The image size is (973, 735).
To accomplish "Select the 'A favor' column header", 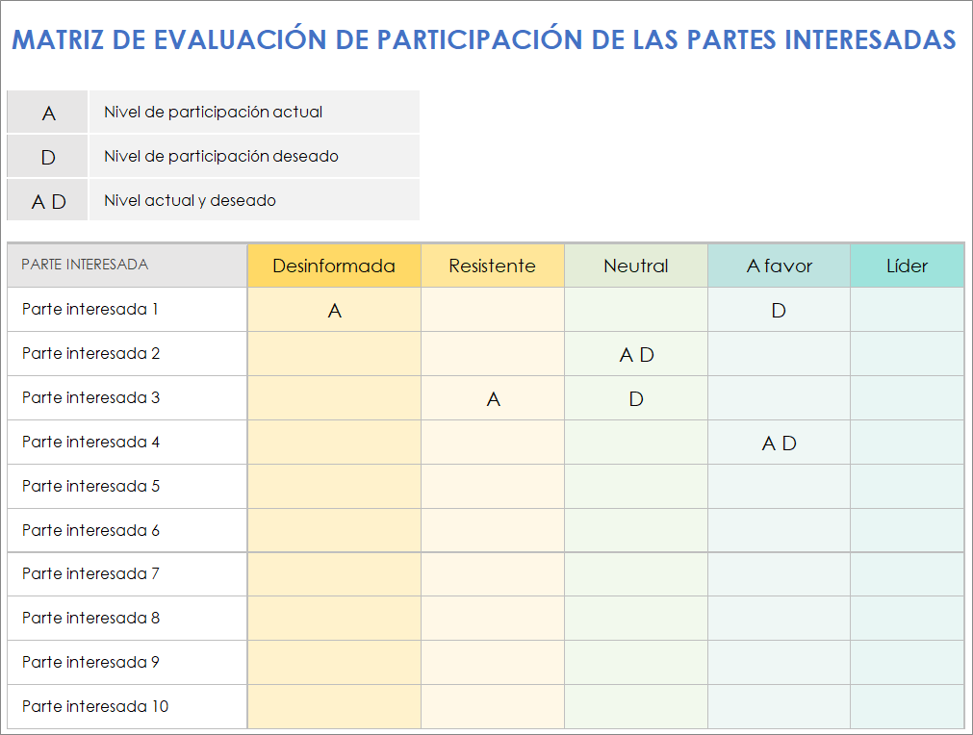I will [778, 264].
